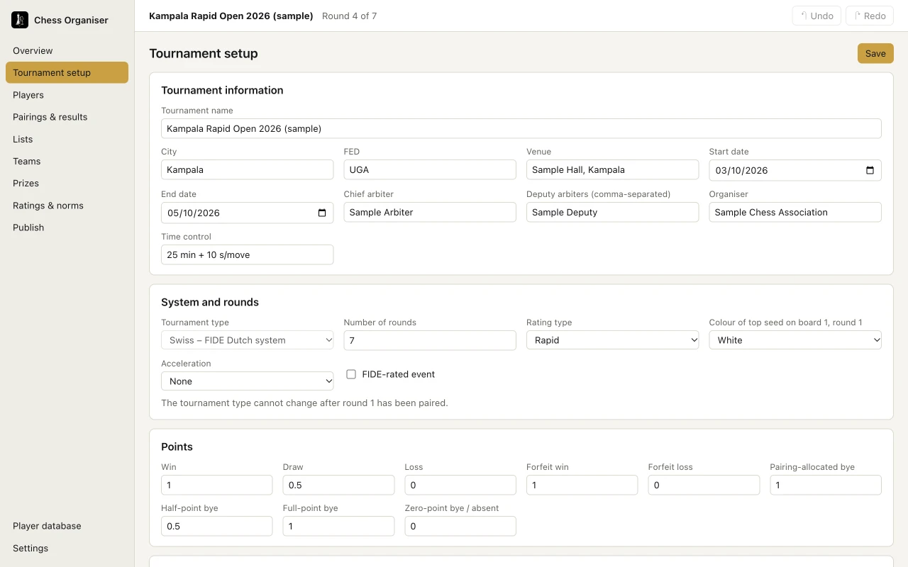
Task: Click the Tournament name input field
Action: click(x=521, y=128)
